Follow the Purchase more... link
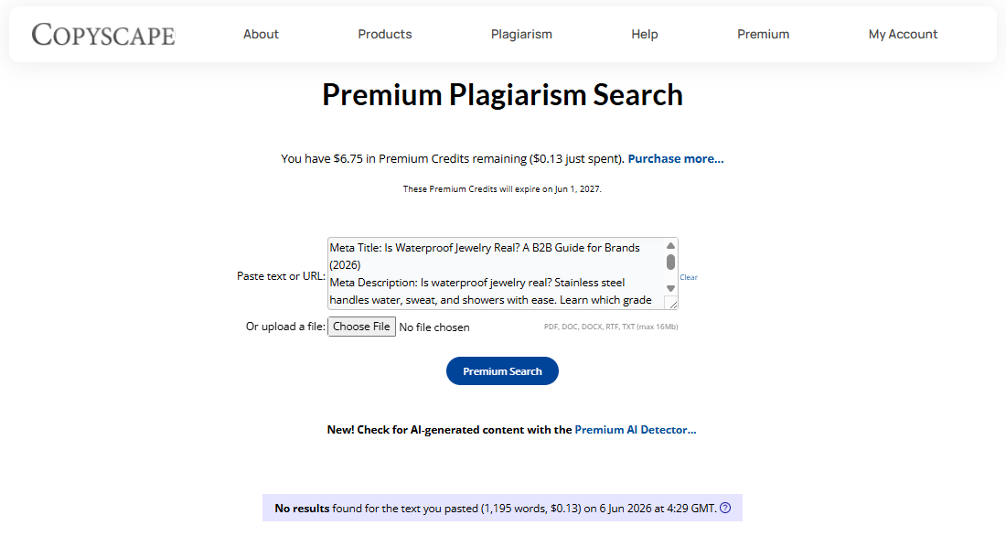 tap(676, 158)
